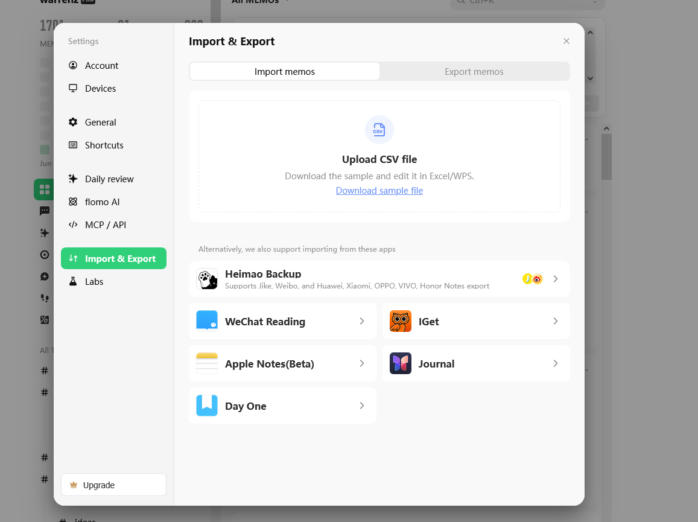Click the Weibo badge icon
Image resolution: width=698 pixels, height=522 pixels.
click(x=538, y=279)
